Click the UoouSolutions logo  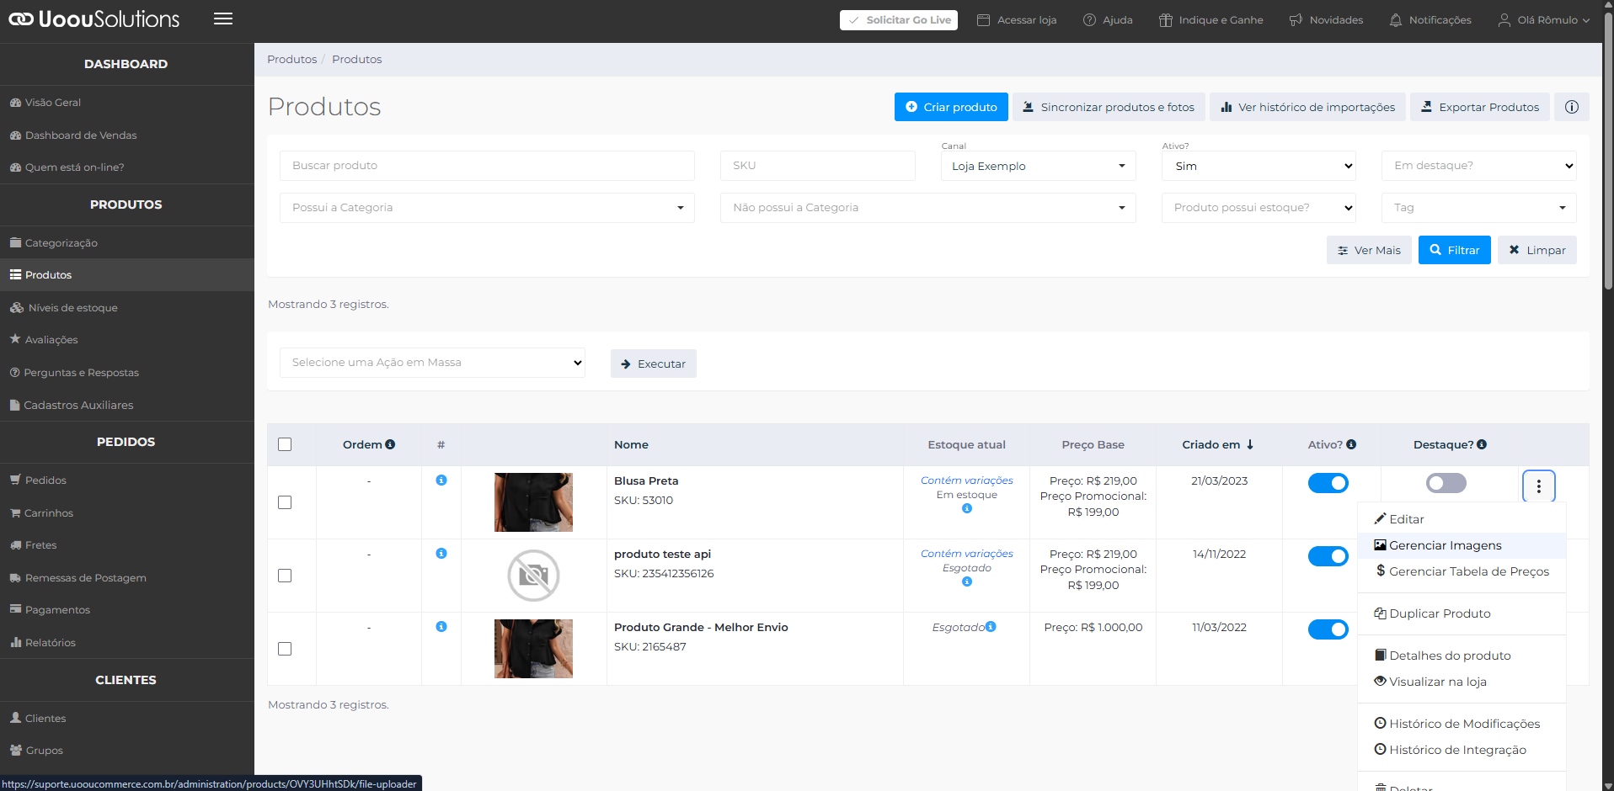click(94, 19)
